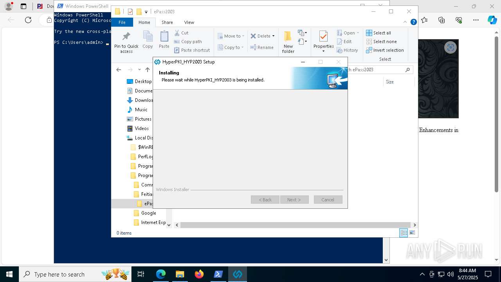Switch to Details view icon

pyautogui.click(x=404, y=233)
